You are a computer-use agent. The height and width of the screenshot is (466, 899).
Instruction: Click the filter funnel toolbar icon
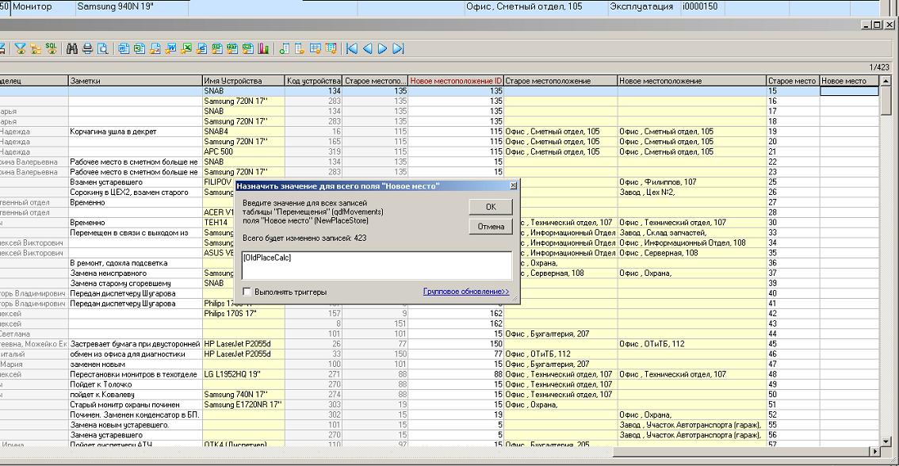tap(20, 49)
